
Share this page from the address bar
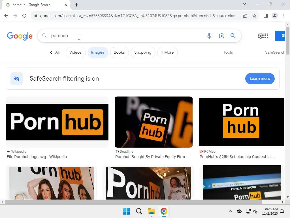coord(245,16)
